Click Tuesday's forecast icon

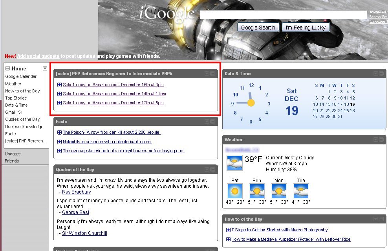(301, 191)
